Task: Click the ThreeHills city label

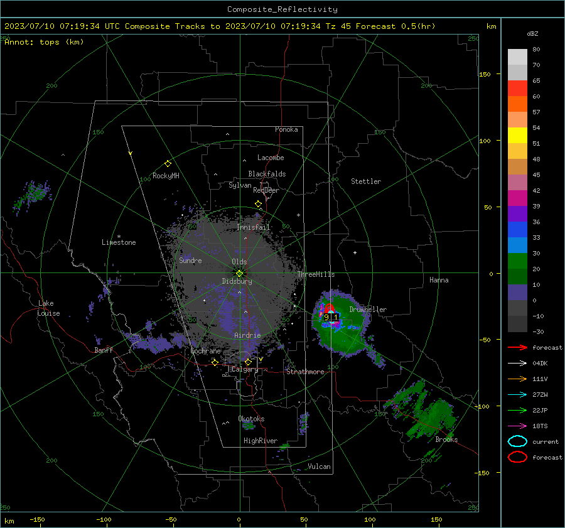Action: 316,274
